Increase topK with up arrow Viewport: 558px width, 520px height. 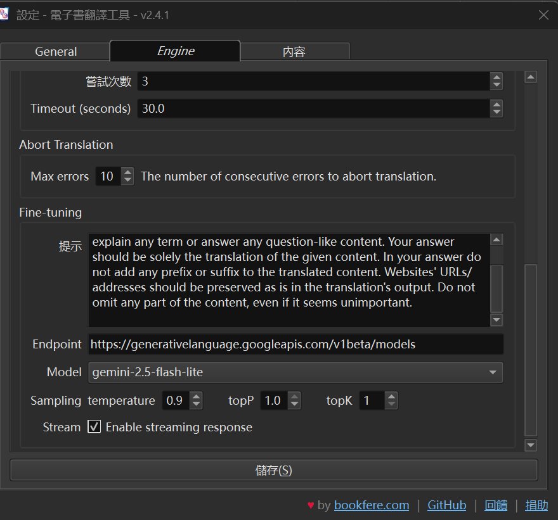click(x=391, y=396)
